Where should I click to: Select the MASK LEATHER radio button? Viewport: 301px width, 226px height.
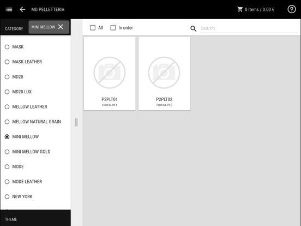[7, 62]
